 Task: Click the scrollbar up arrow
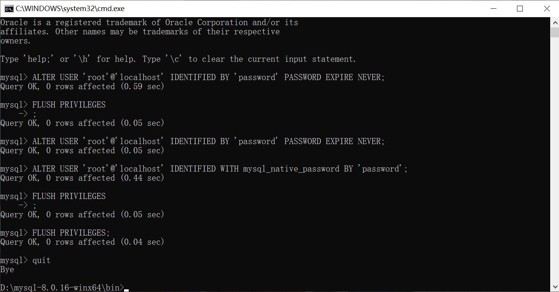tap(554, 22)
